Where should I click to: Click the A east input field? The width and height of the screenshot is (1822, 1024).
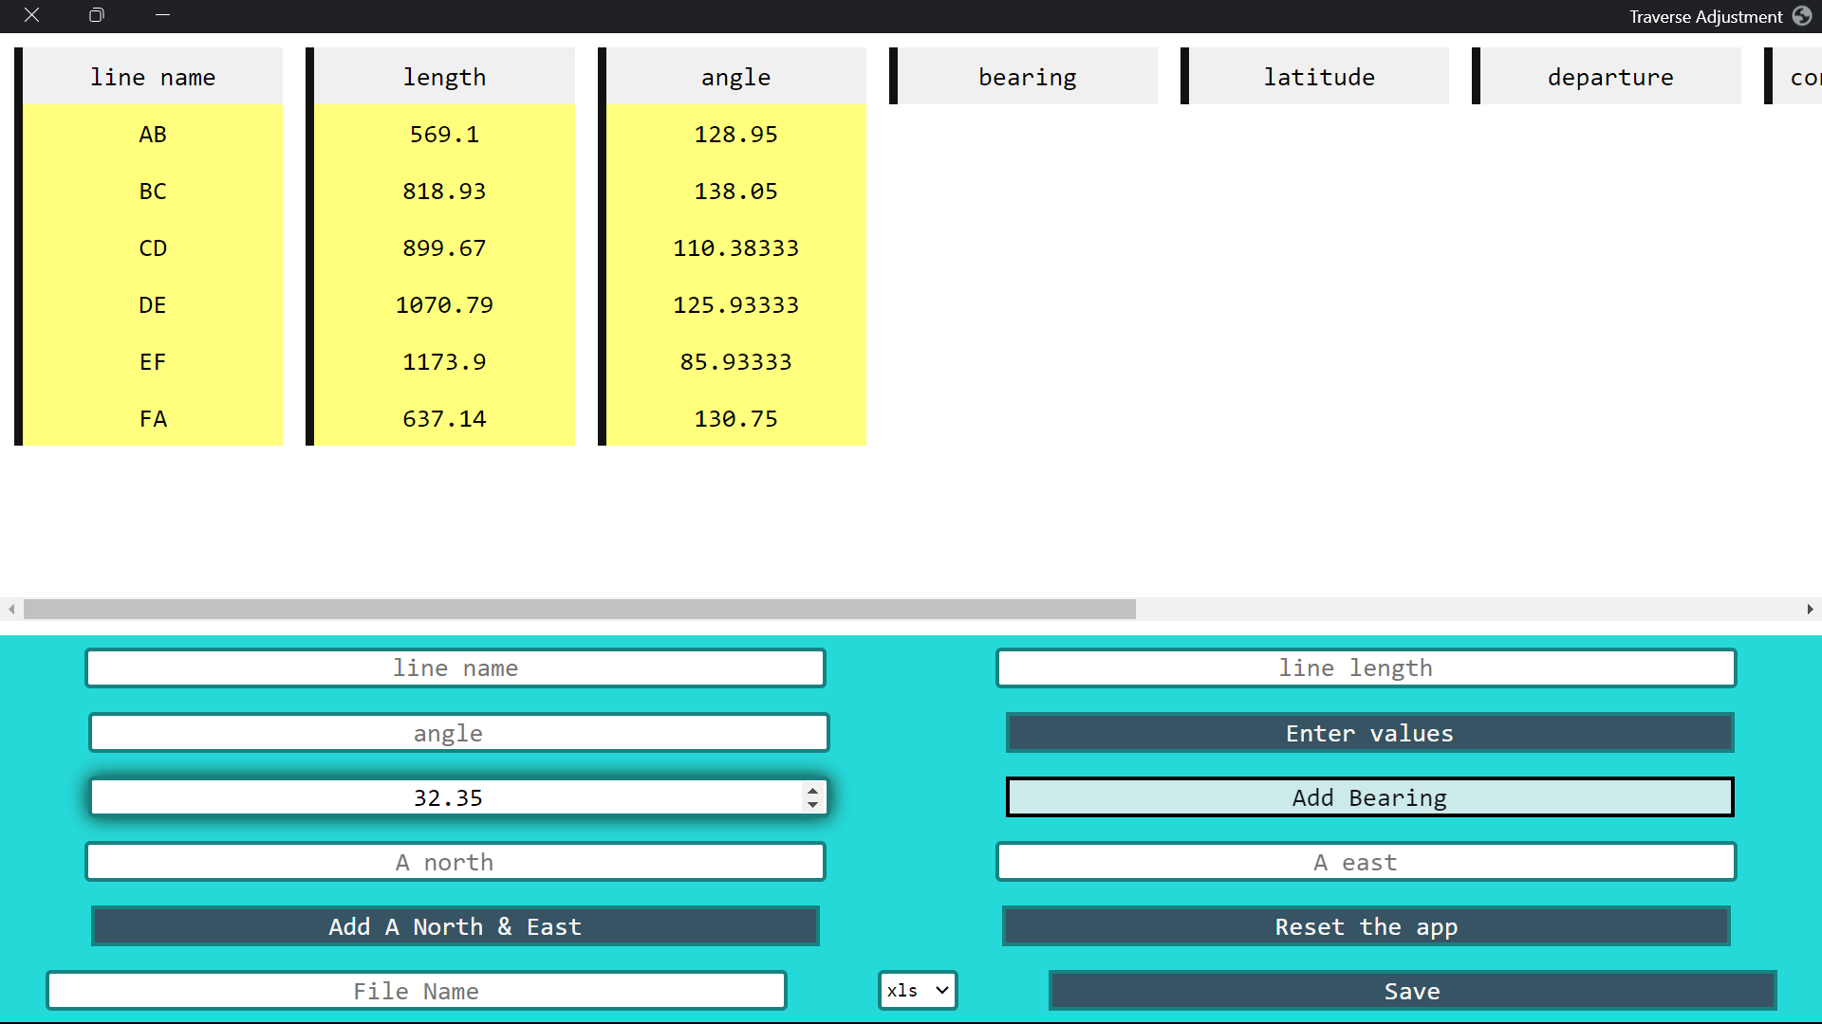tap(1366, 862)
